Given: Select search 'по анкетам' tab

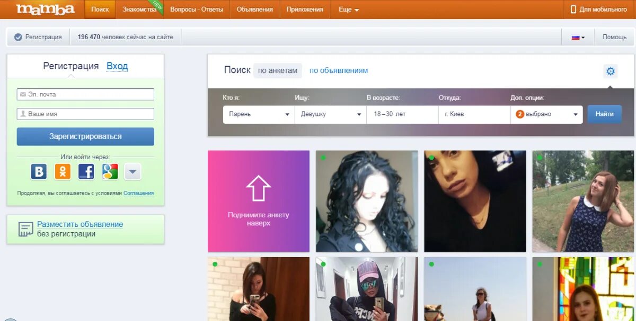Looking at the screenshot, I should (278, 70).
